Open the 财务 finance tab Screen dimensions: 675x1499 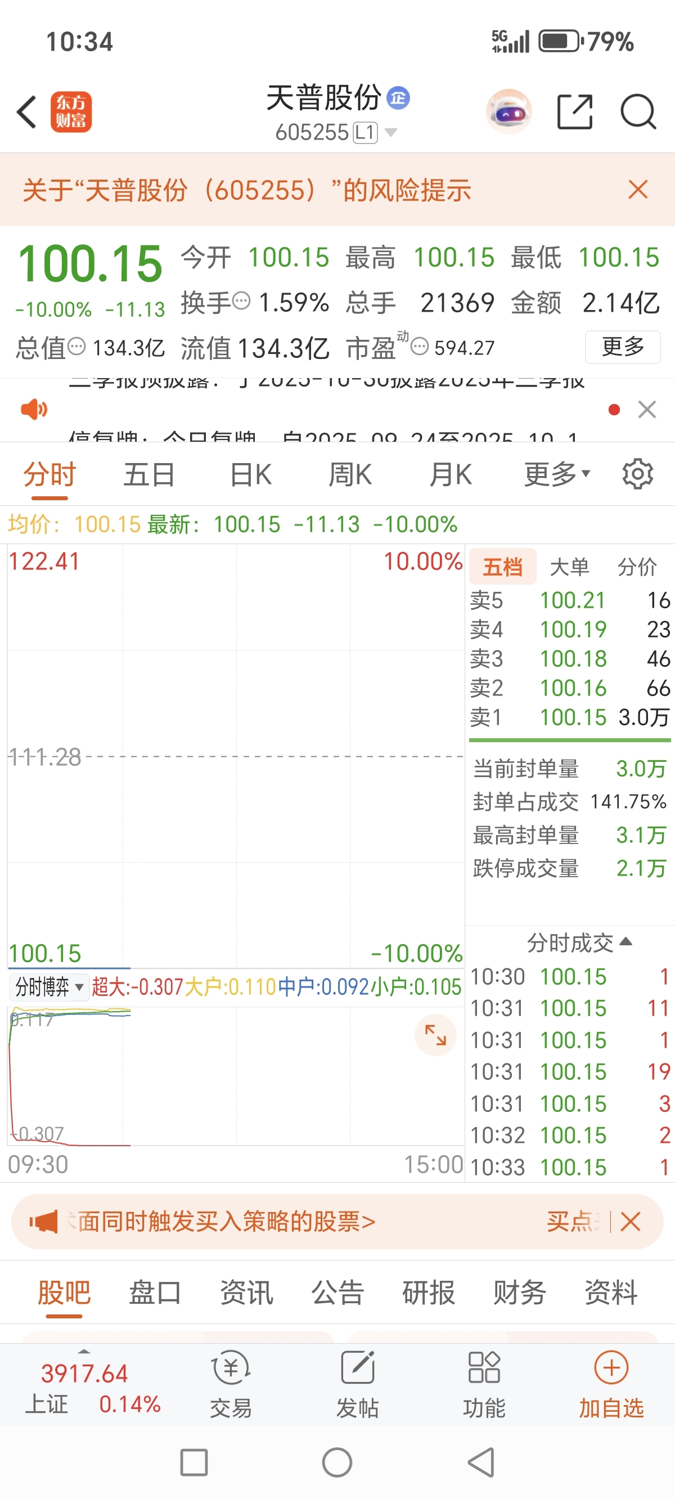pyautogui.click(x=520, y=1293)
